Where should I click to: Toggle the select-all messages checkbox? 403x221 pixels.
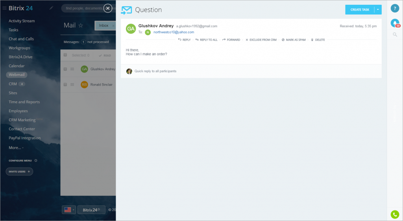pos(65,55)
